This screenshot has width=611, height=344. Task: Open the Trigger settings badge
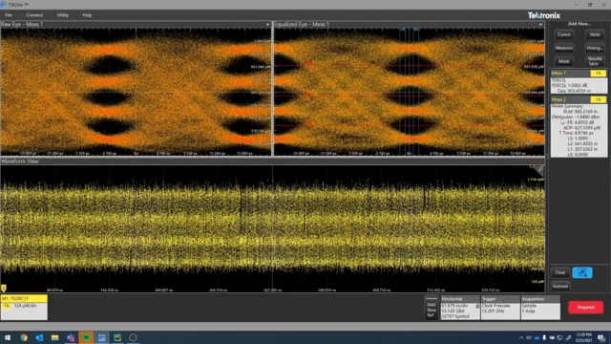tap(500, 308)
